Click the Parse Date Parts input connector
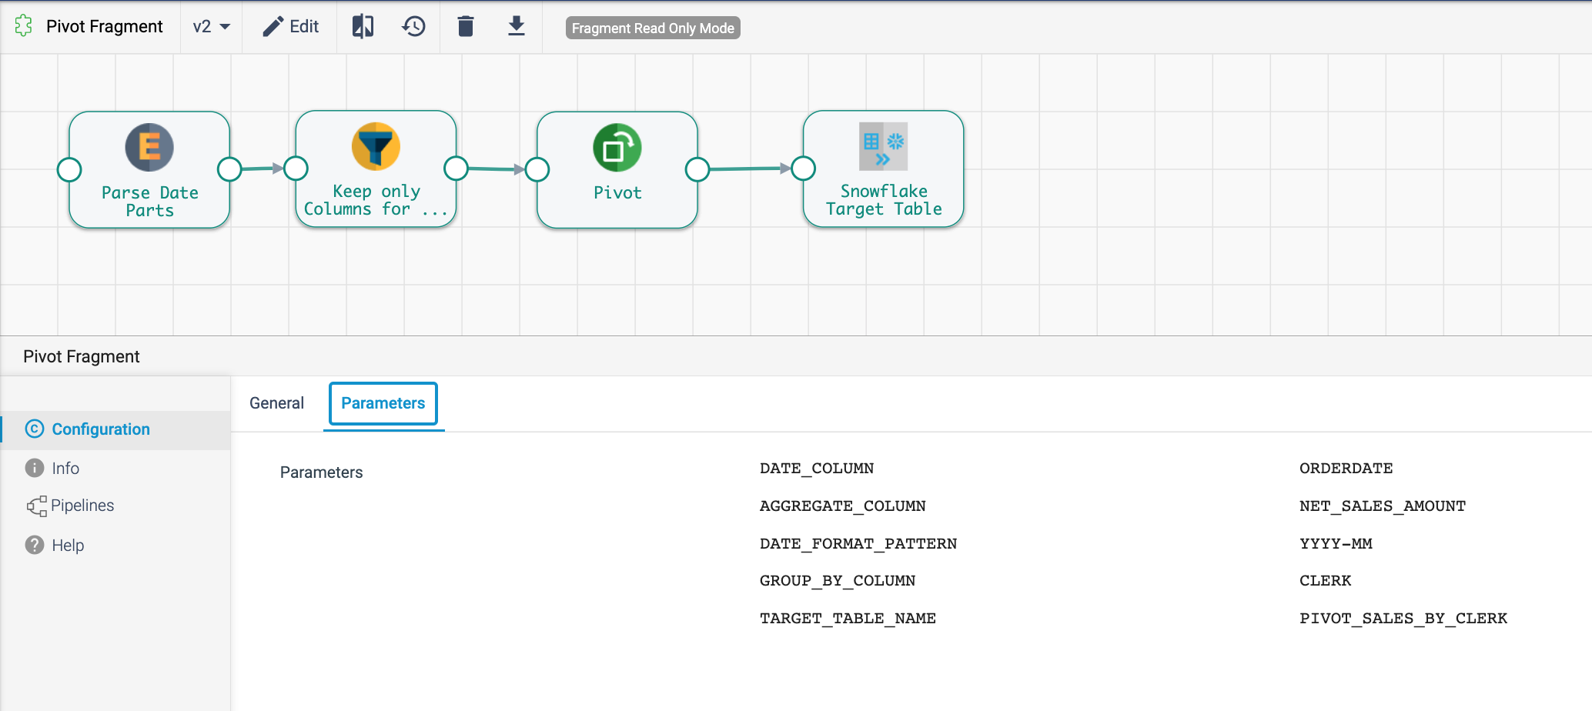This screenshot has height=711, width=1592. point(69,169)
